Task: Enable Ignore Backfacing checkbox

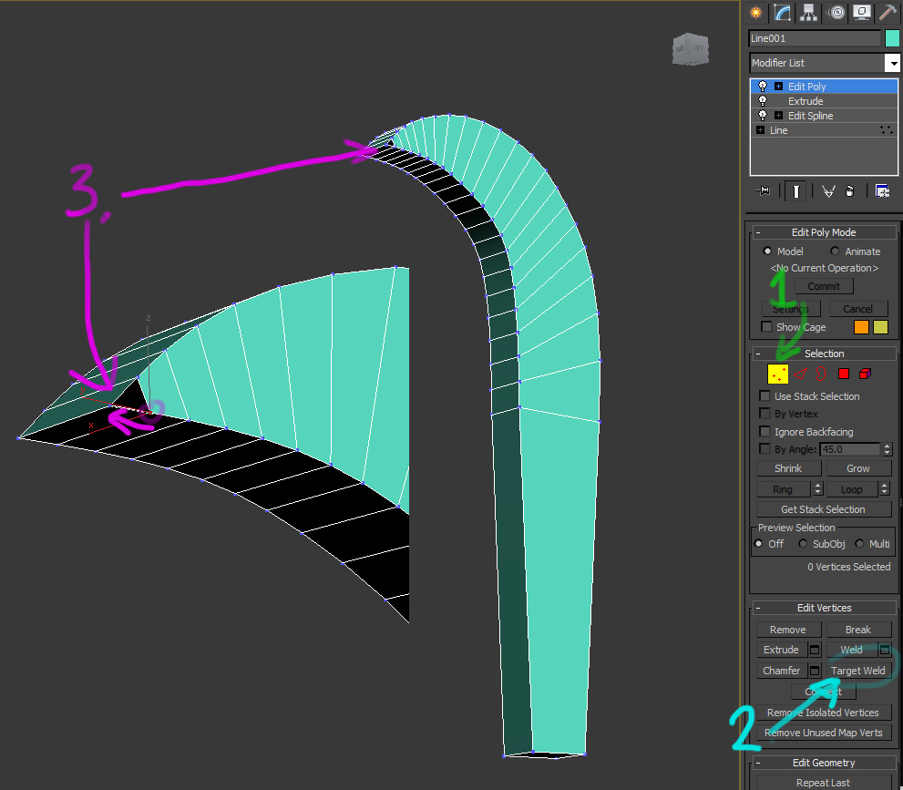Action: click(765, 432)
